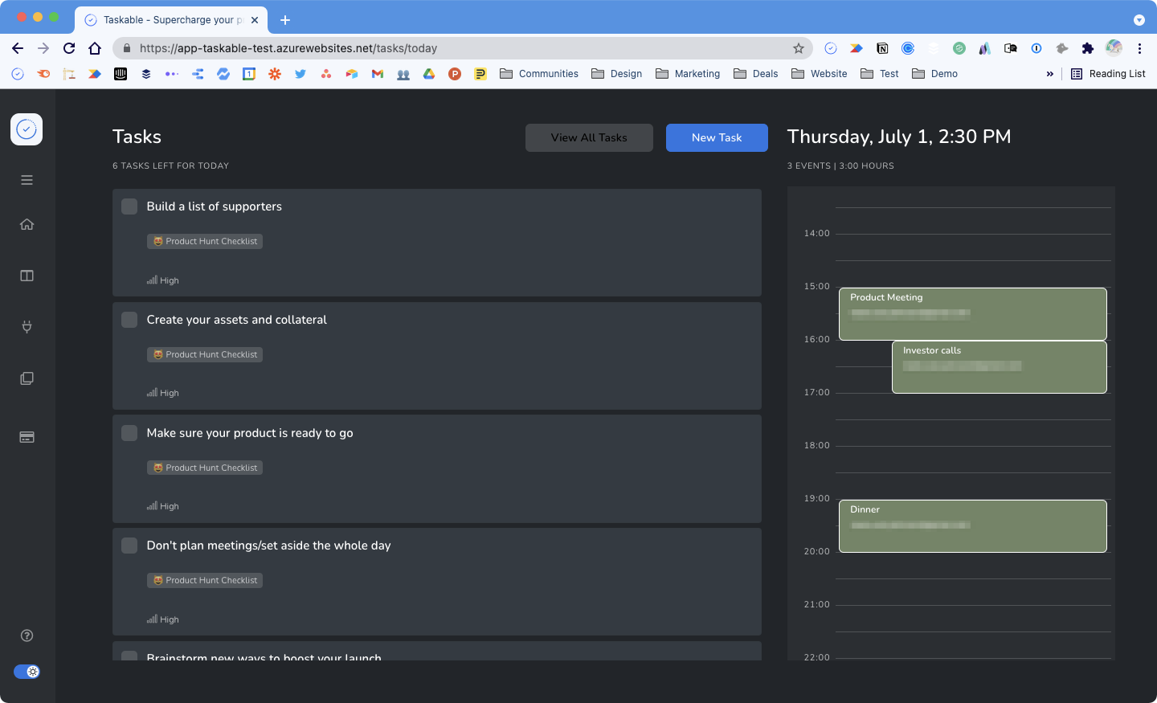Go to Home via the house sidebar icon

pos(27,224)
